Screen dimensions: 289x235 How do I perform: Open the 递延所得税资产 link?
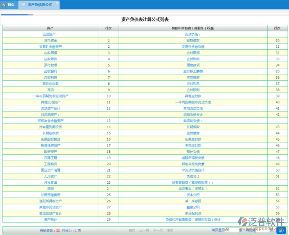(x=51, y=201)
